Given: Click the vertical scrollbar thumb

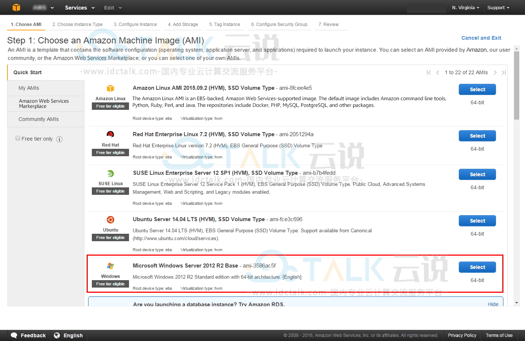Looking at the screenshot, I should tap(516, 85).
